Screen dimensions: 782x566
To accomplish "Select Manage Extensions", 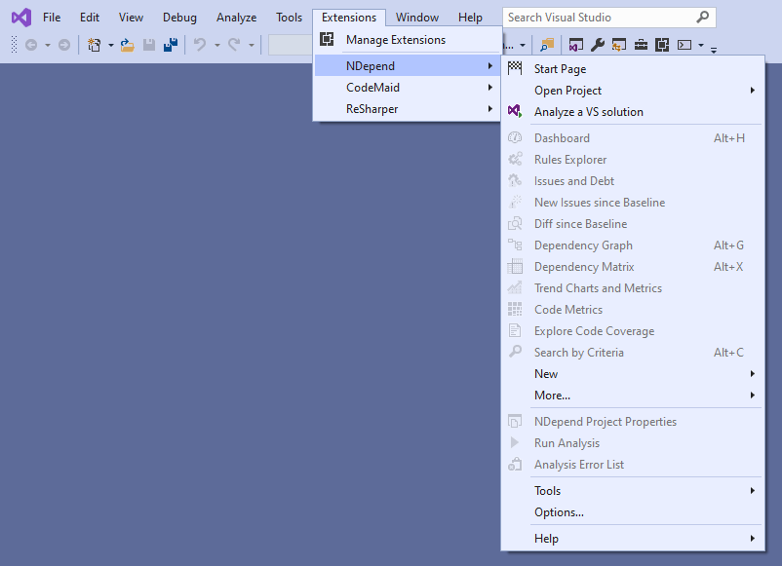I will 407,40.
